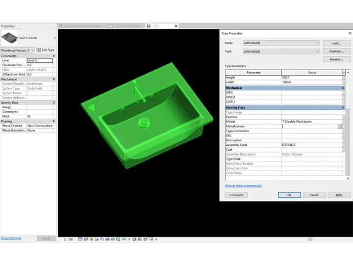Screen dimensions: 353x265
Task: Click the Comments value field
Action: [x=40, y=112]
